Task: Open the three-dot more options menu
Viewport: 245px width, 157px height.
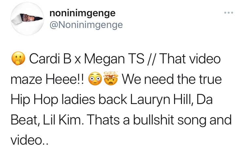Action: click(x=229, y=13)
